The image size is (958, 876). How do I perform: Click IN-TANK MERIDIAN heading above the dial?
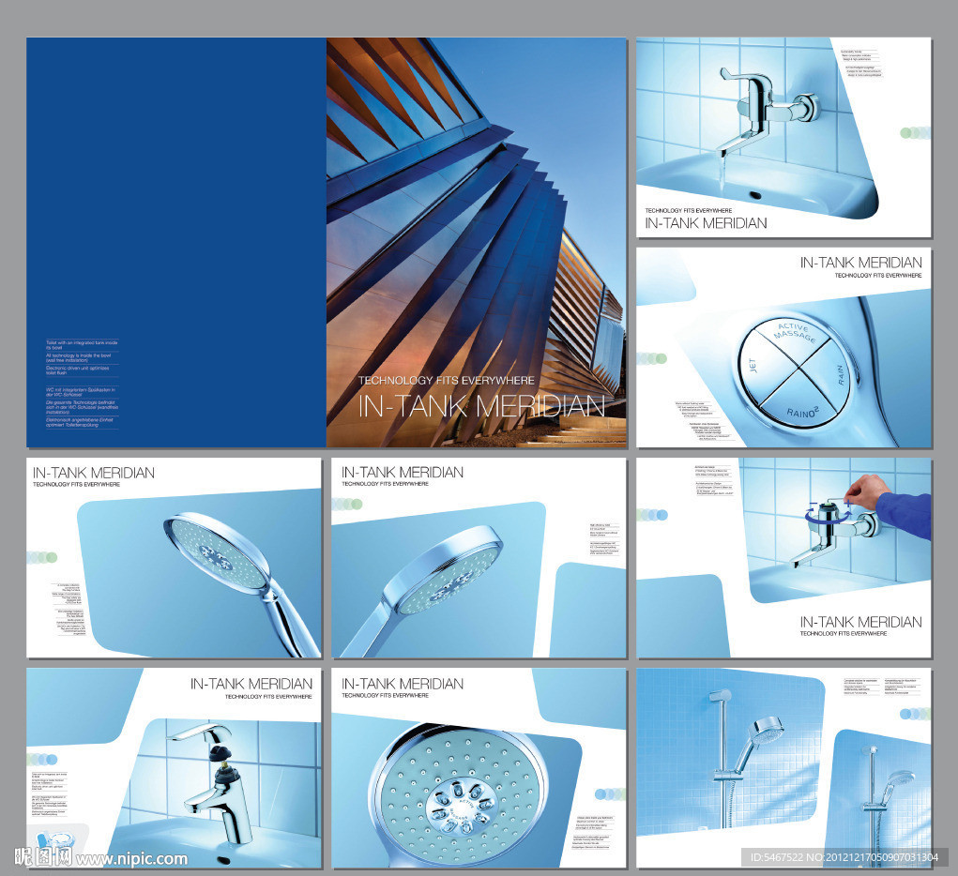pyautogui.click(x=860, y=263)
